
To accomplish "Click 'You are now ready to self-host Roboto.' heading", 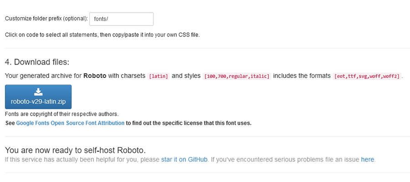I will pyautogui.click(x=75, y=150).
